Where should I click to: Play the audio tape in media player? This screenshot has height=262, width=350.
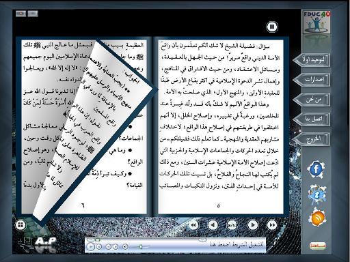[x=90, y=246]
